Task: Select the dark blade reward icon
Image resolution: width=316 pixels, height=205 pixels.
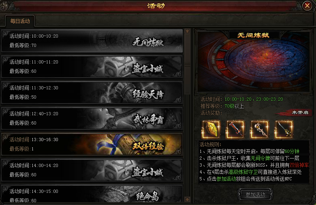Action: [x=284, y=129]
